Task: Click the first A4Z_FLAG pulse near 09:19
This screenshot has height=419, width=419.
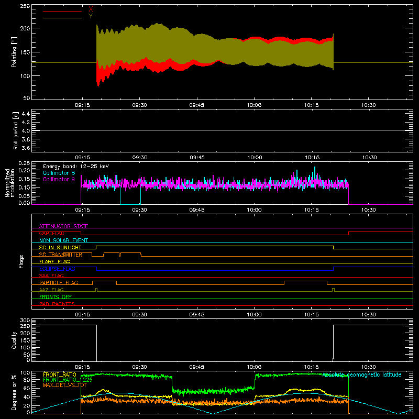Action: tap(96, 290)
